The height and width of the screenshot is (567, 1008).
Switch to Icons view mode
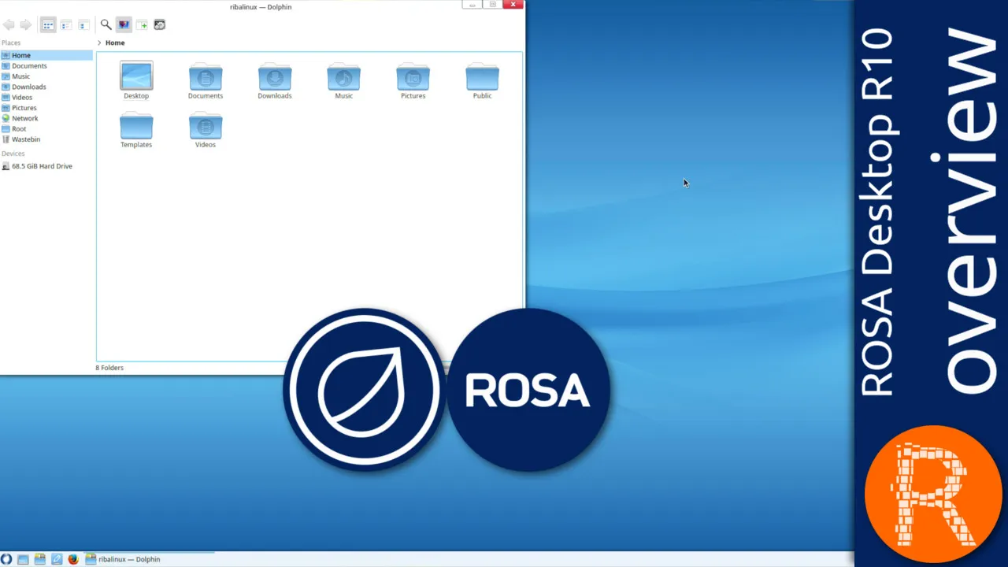pyautogui.click(x=48, y=25)
